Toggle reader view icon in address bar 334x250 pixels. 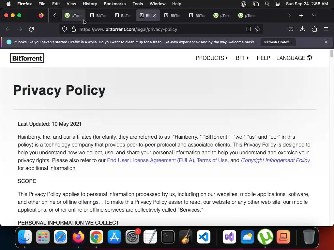coord(248,29)
